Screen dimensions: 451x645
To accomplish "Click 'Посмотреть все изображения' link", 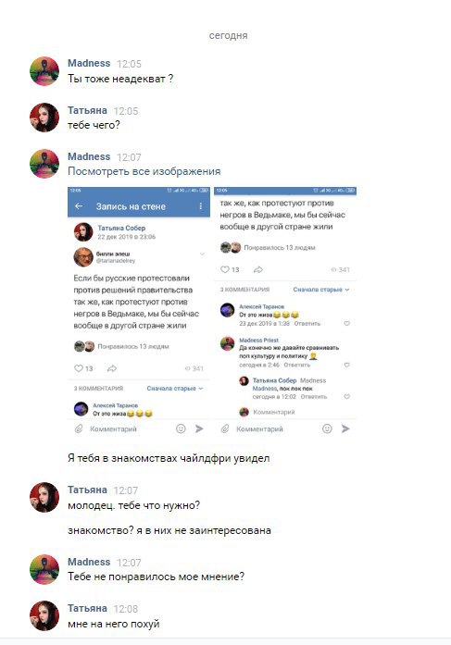I will point(144,171).
